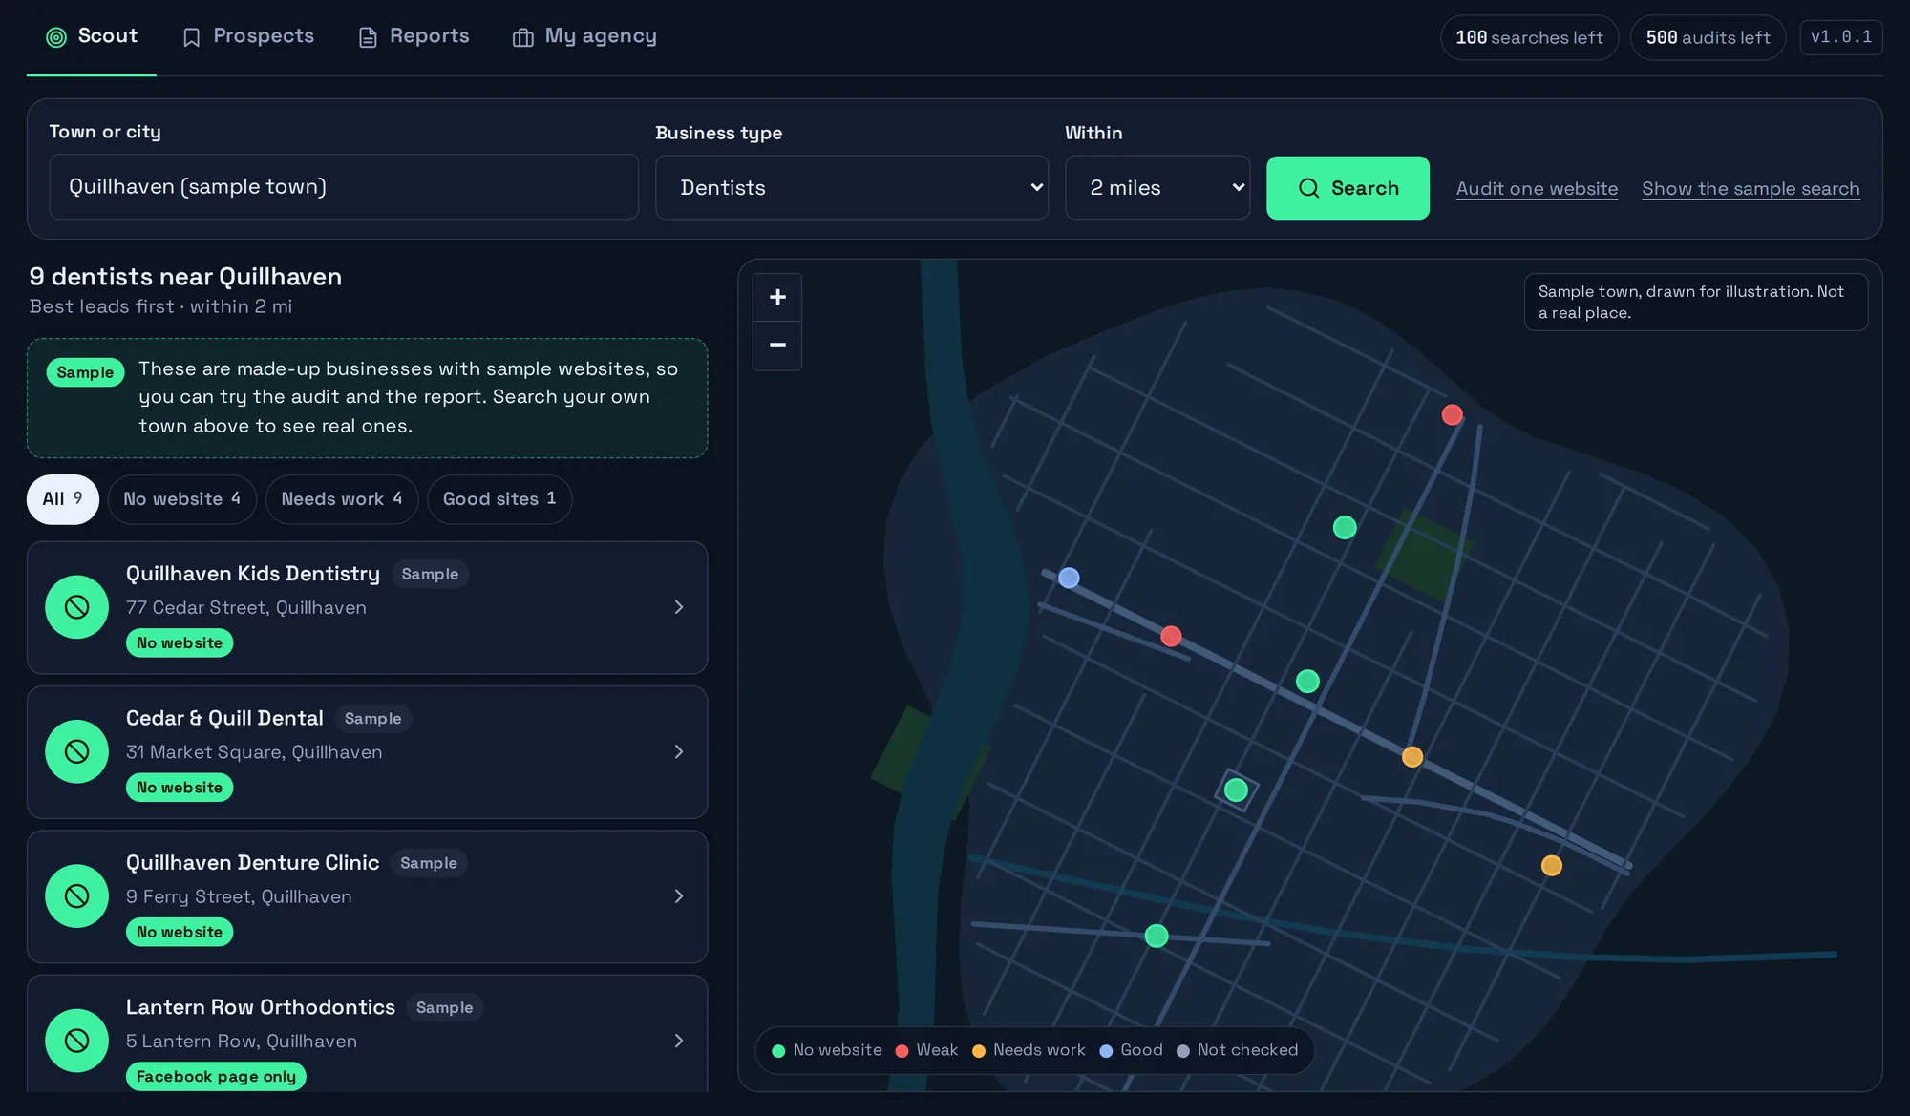This screenshot has height=1116, width=1910.
Task: Expand Lantern Row Orthodontics row chevron
Action: [679, 1041]
